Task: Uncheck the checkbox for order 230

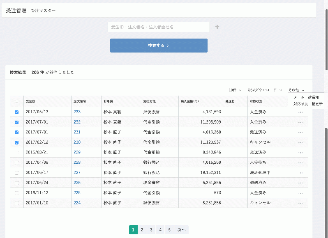Action: pyautogui.click(x=17, y=142)
